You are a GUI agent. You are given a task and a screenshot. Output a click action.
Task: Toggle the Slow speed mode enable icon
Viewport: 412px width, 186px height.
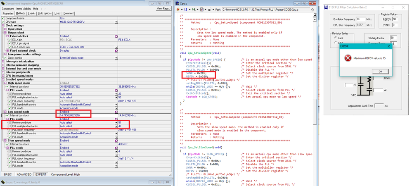[116, 141]
